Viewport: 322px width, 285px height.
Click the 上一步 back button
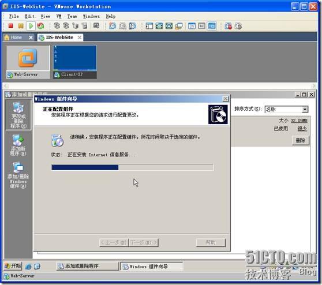114,242
